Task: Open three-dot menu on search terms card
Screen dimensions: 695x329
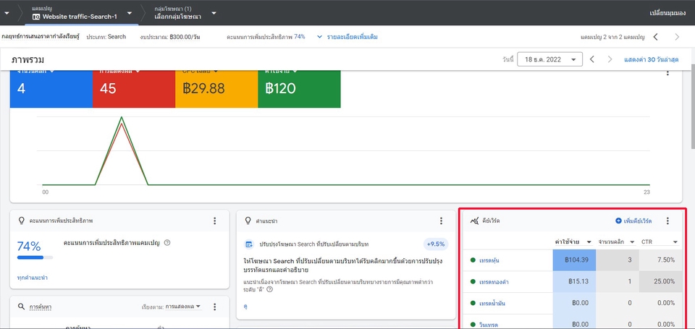Action: point(214,307)
